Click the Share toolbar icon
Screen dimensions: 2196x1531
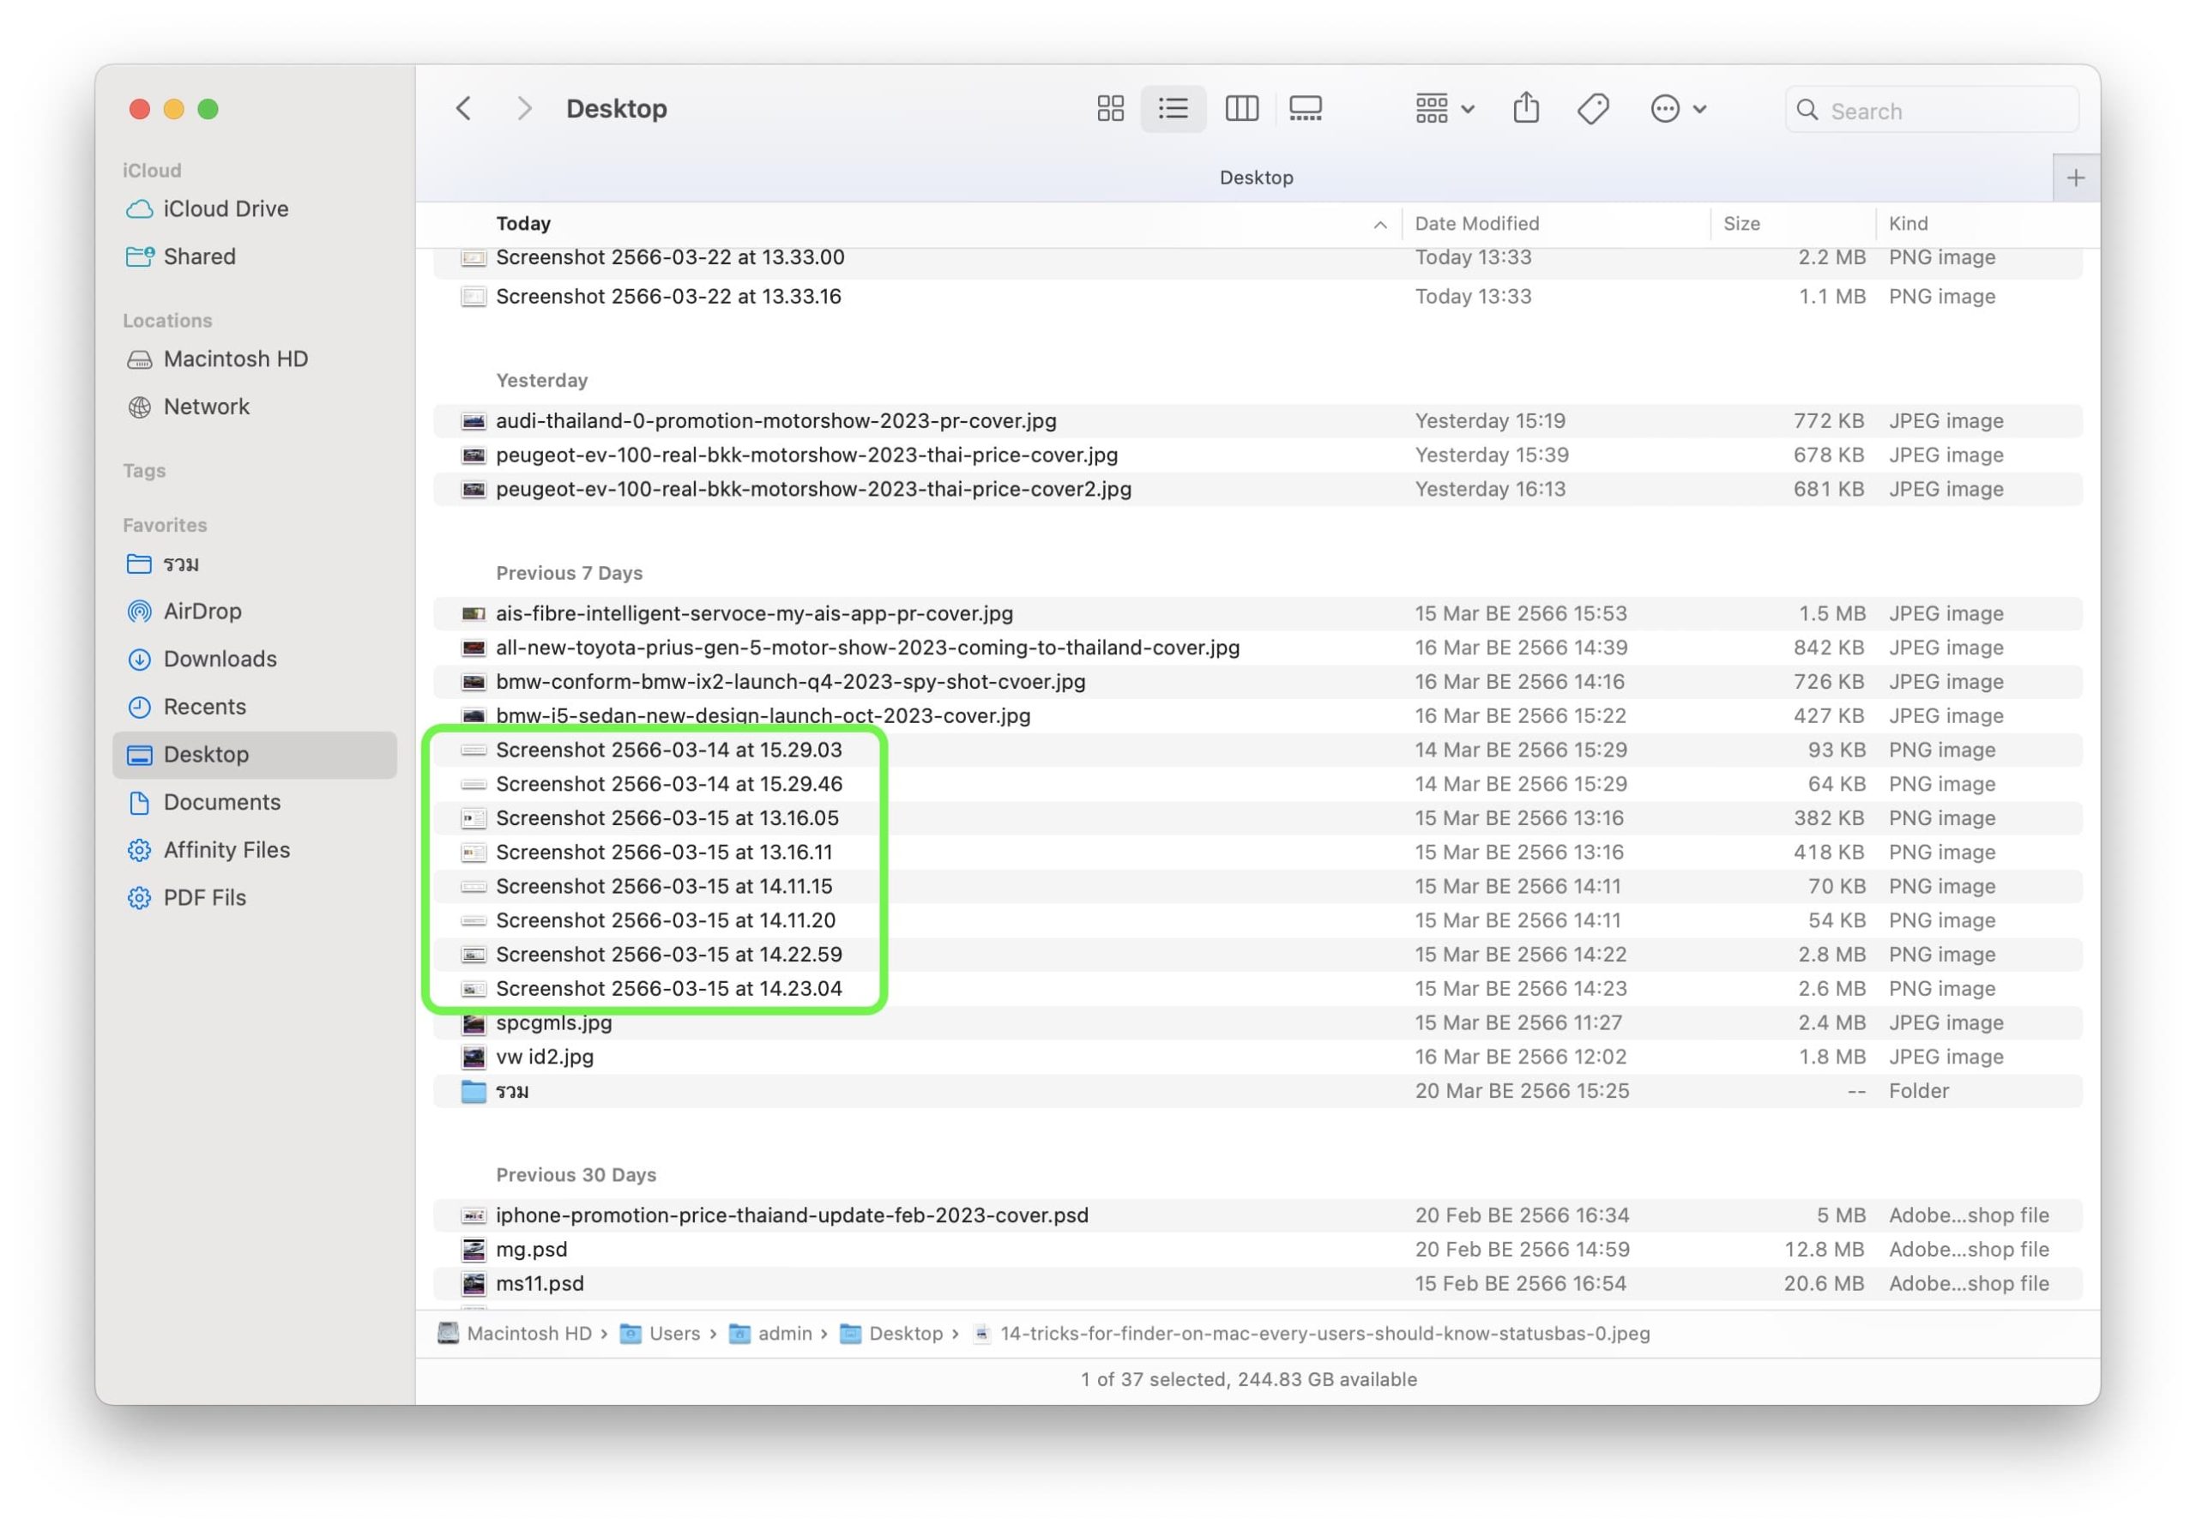pos(1525,109)
